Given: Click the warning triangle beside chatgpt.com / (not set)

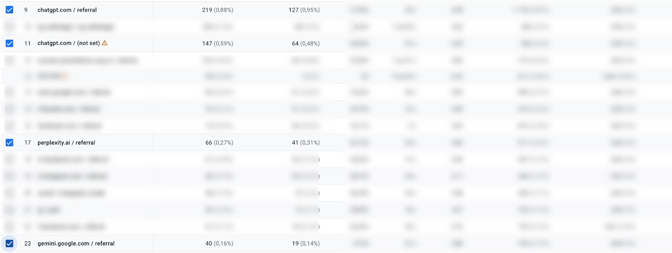Looking at the screenshot, I should tap(105, 43).
